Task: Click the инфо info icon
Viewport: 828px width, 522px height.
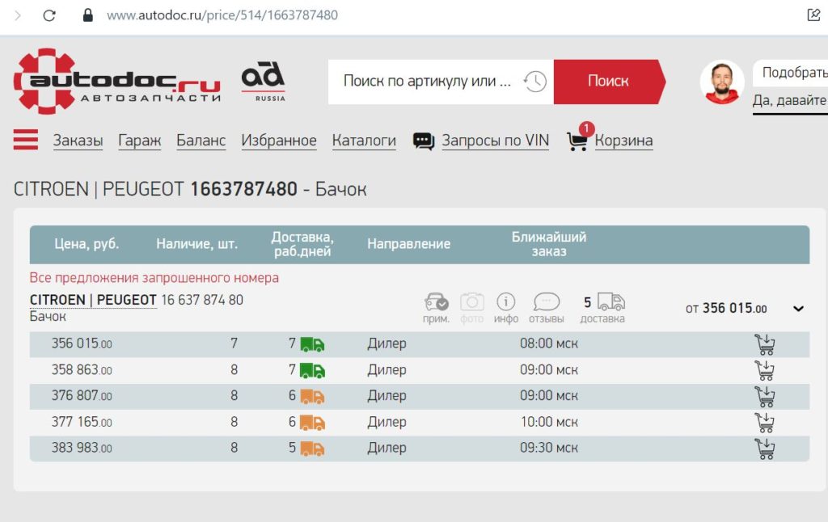Action: tap(506, 301)
